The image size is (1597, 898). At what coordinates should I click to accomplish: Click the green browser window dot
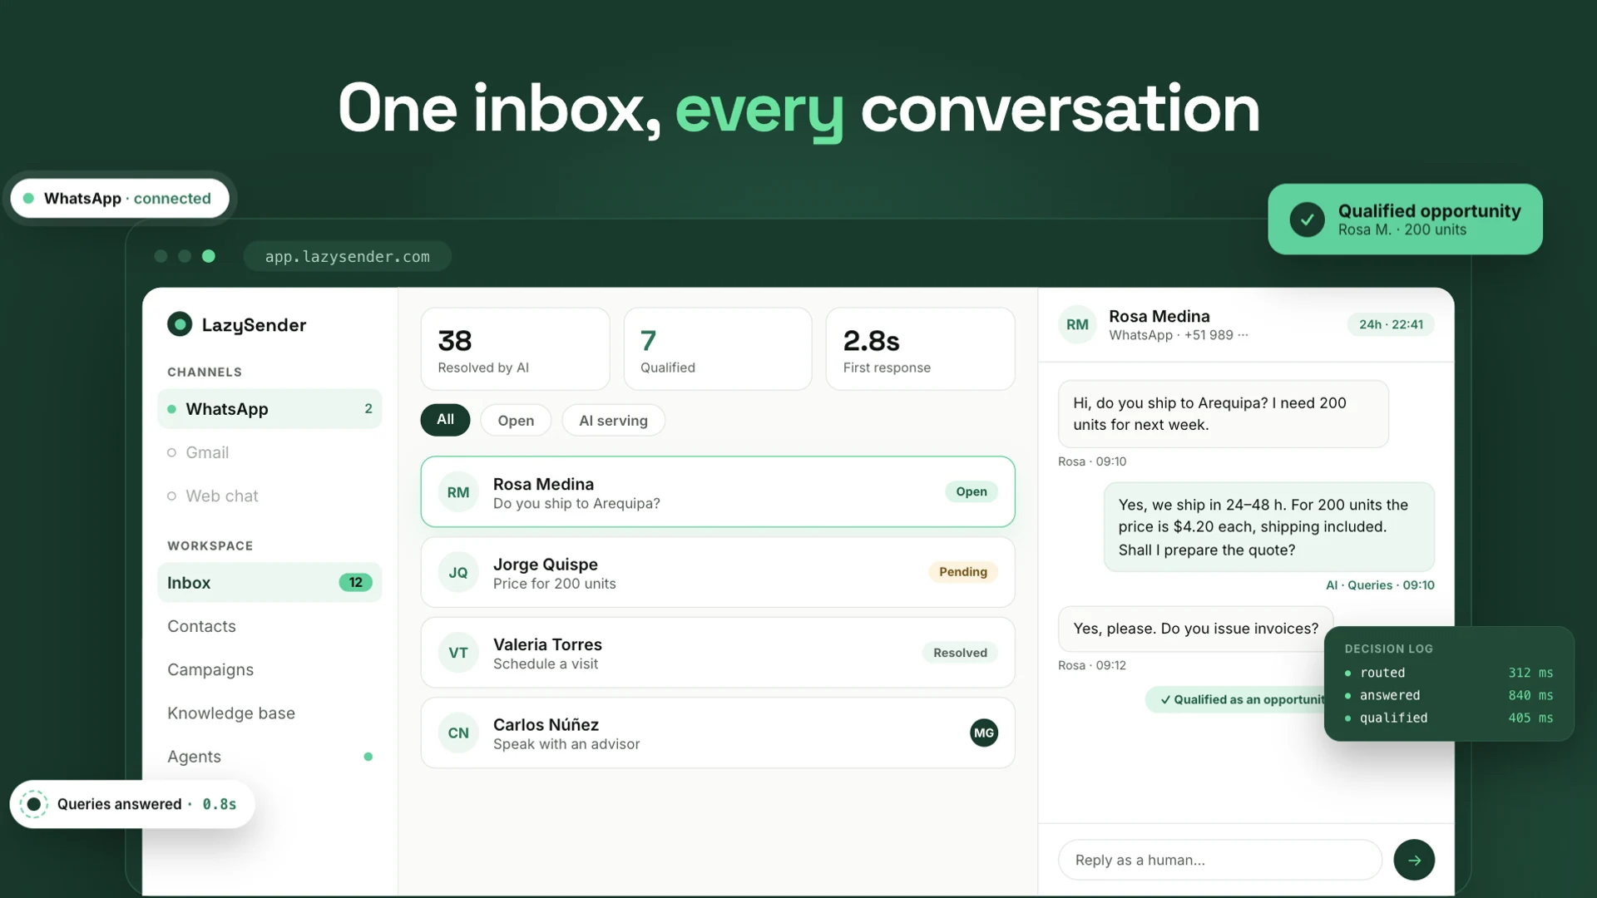coord(209,256)
